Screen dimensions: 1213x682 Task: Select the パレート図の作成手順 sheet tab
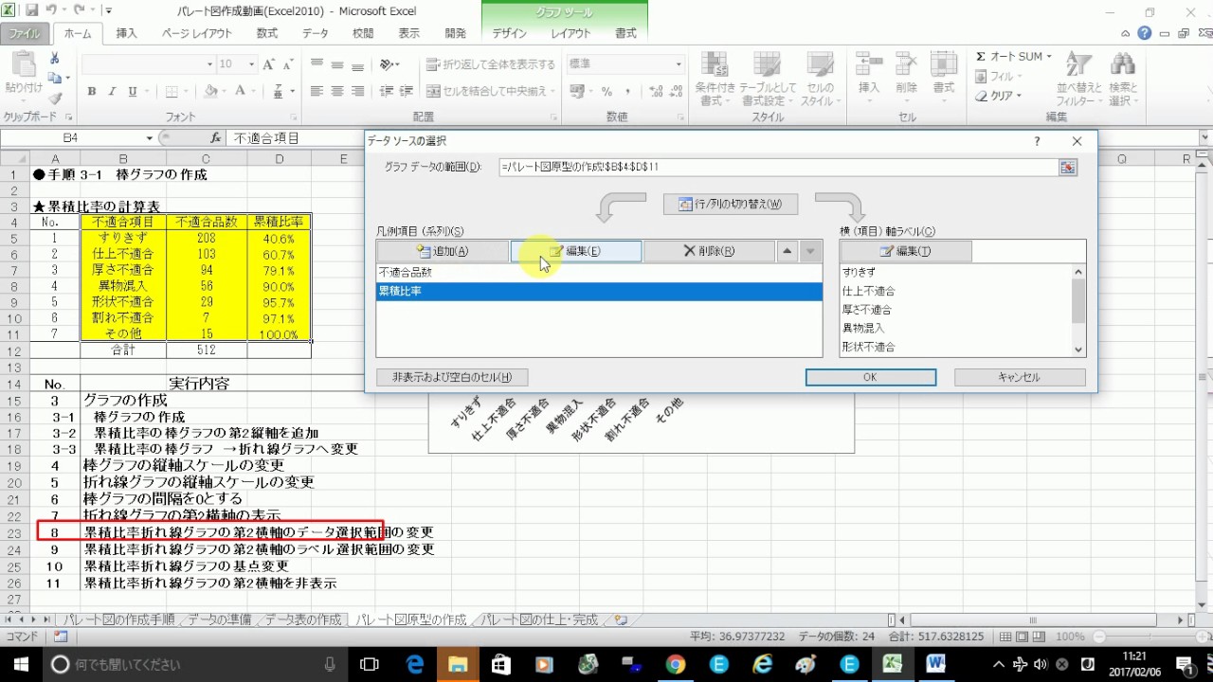119,619
